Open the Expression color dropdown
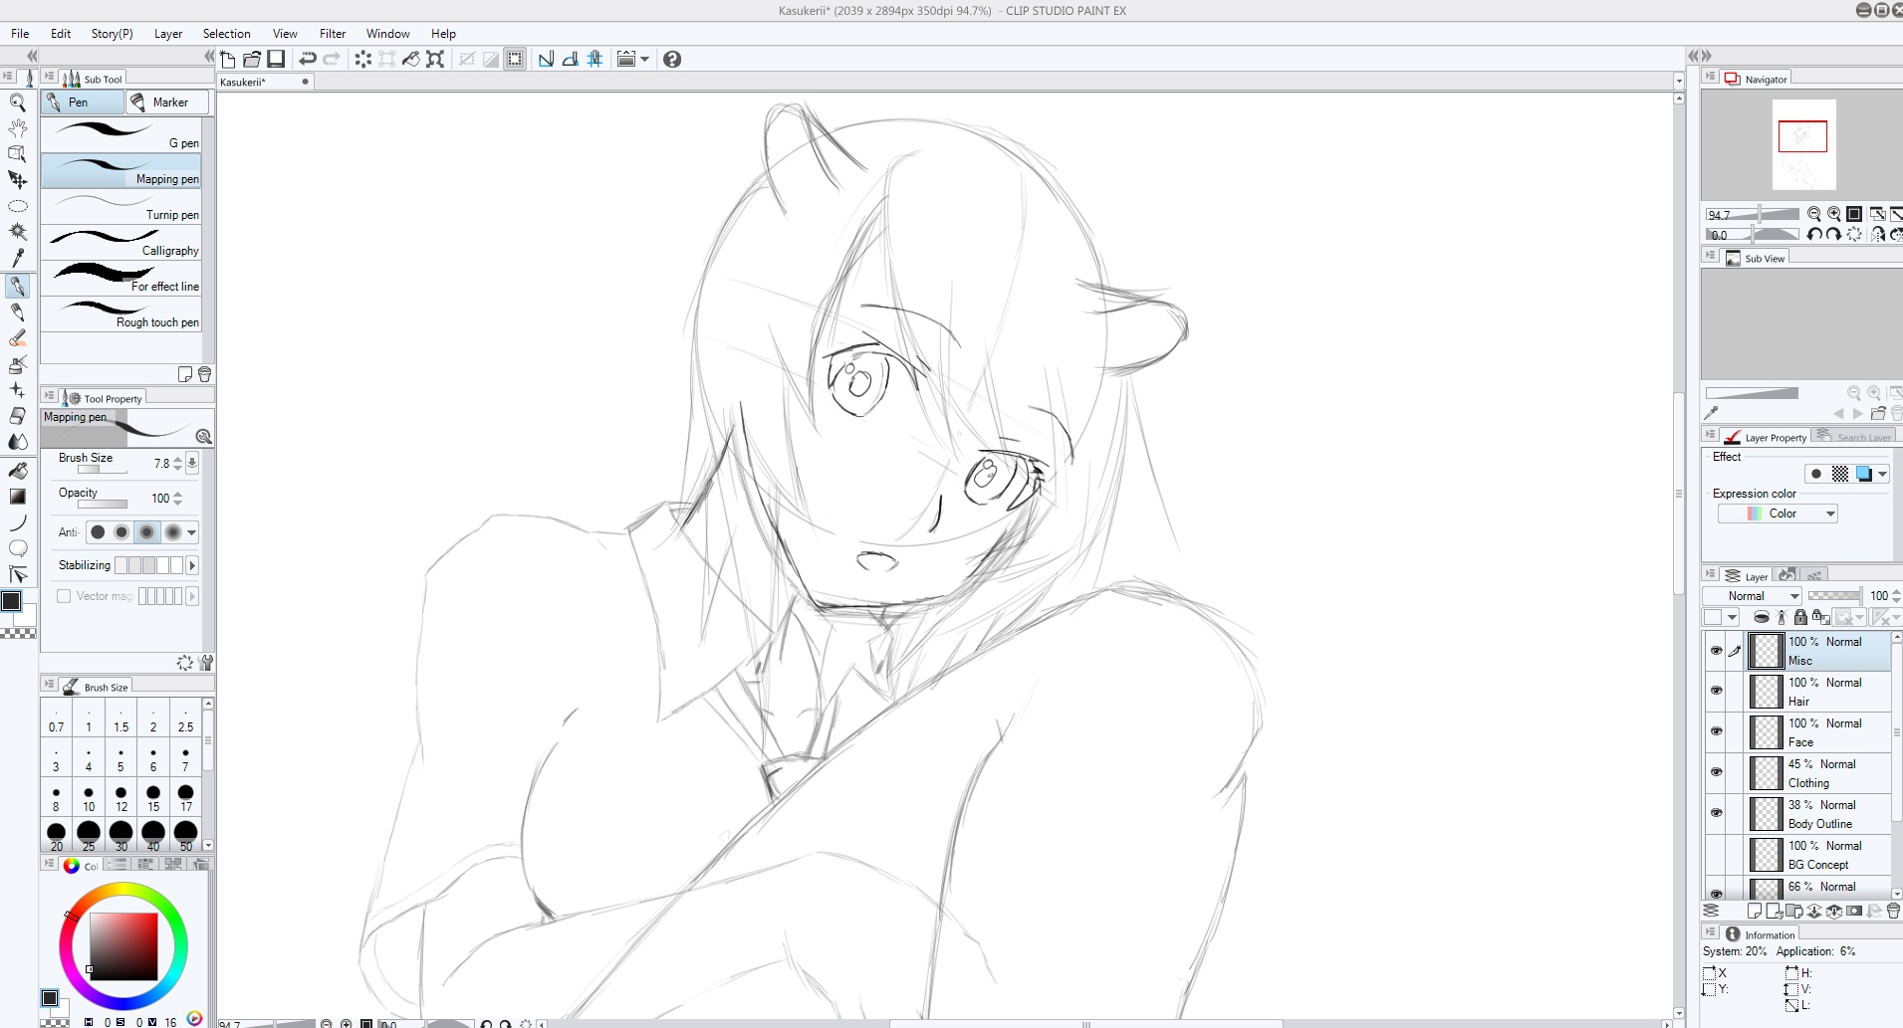This screenshot has width=1903, height=1028. pos(1778,514)
